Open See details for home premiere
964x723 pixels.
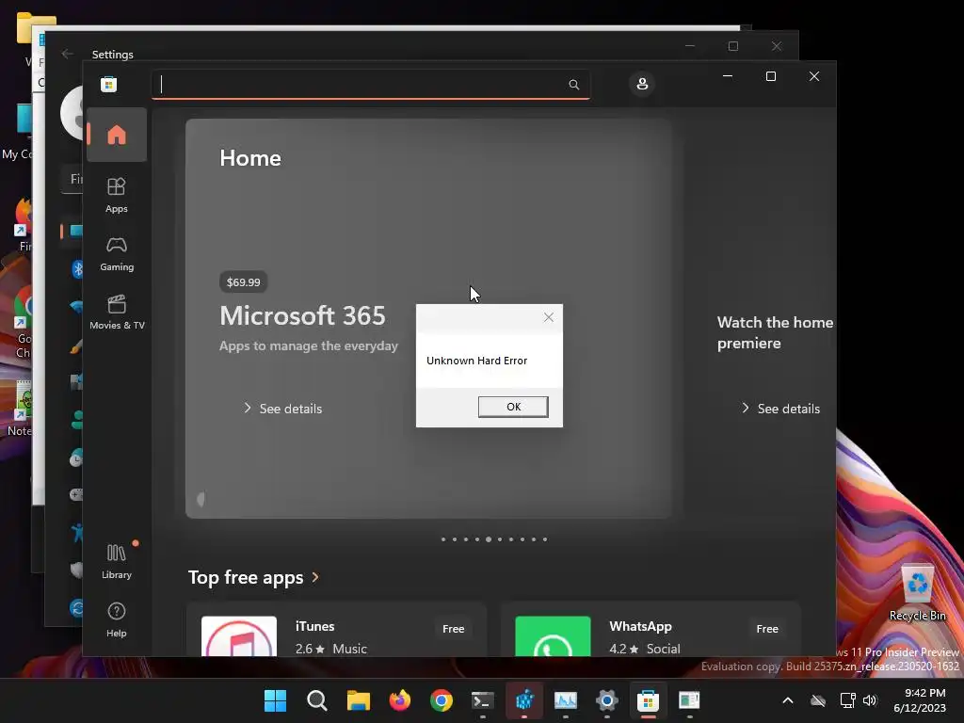[x=780, y=409]
